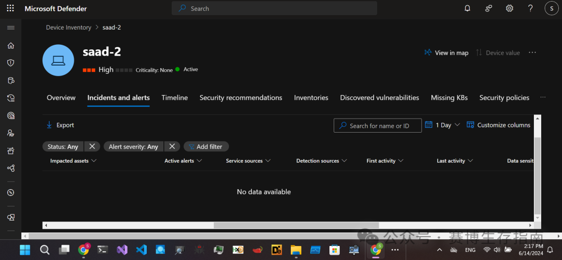Click the scroll up arrow of the table
The width and height of the screenshot is (562, 260).
coord(537,118)
